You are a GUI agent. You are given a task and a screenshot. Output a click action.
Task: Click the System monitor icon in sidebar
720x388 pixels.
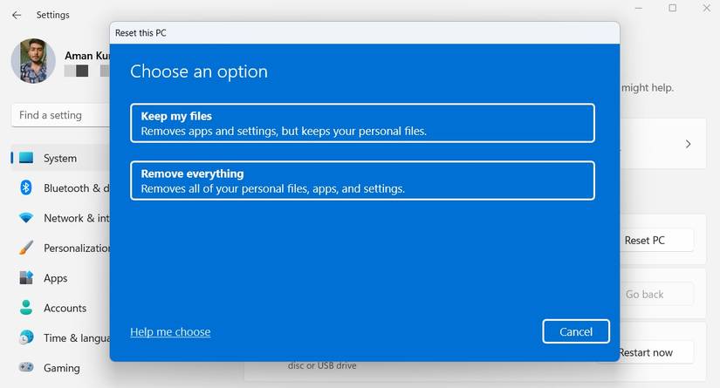pyautogui.click(x=26, y=158)
